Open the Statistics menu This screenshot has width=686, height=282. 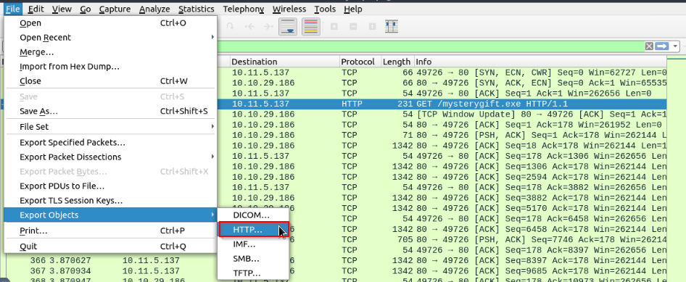click(x=197, y=9)
